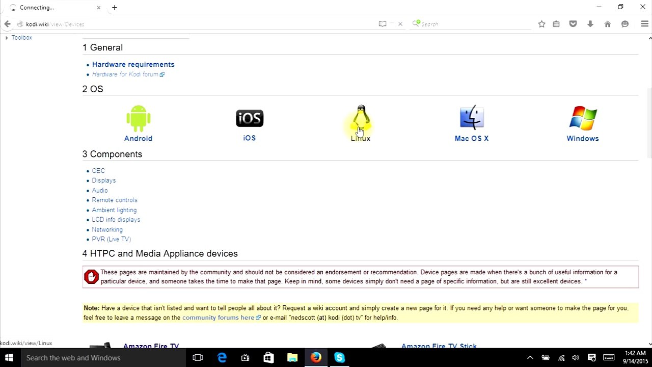
Task: Open the Android text link
Action: click(138, 138)
